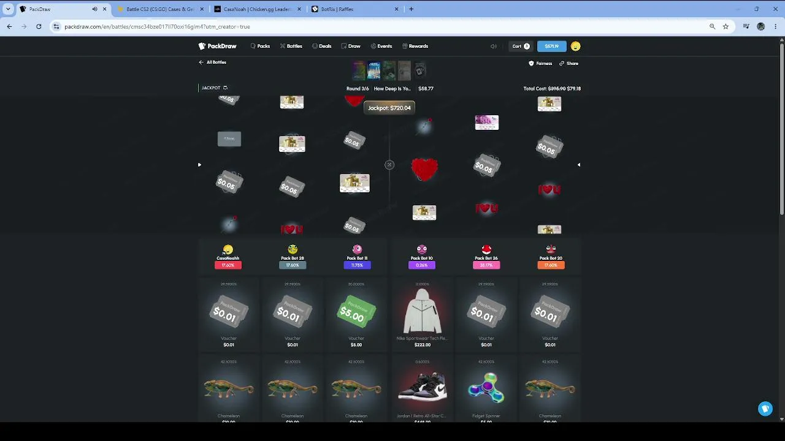
Task: Close the Battle CS2 tab
Action: (x=202, y=9)
